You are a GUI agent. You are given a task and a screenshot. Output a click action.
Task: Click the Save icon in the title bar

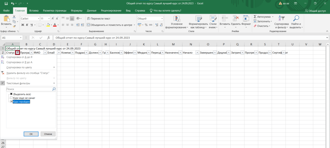(x=6, y=4)
